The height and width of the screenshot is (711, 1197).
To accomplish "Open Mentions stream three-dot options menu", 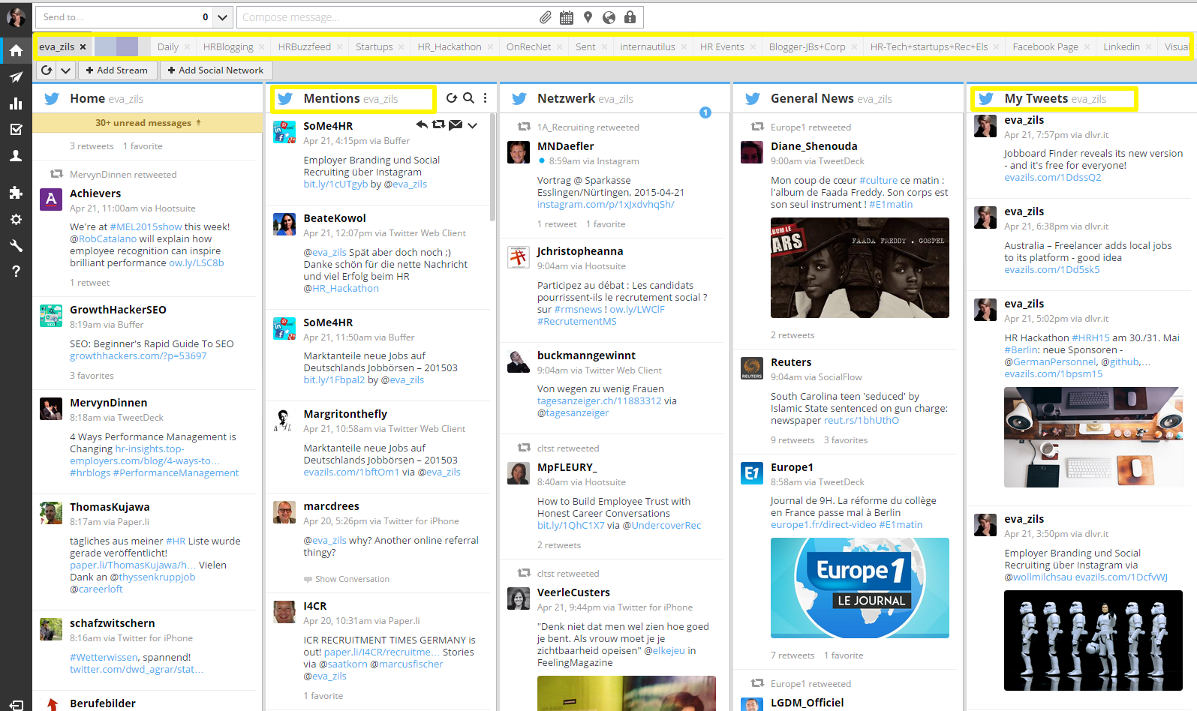I will (x=486, y=98).
